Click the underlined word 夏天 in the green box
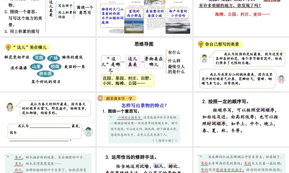The width and height of the screenshot is (289, 173). [x=18, y=163]
